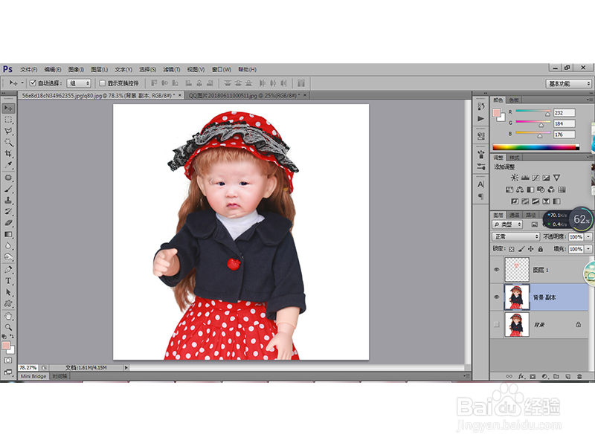Select the Healing Brush tool
The image size is (595, 446).
point(8,178)
